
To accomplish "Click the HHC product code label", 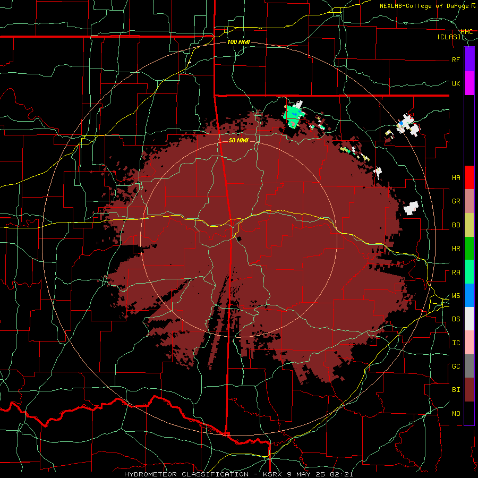I will click(466, 32).
